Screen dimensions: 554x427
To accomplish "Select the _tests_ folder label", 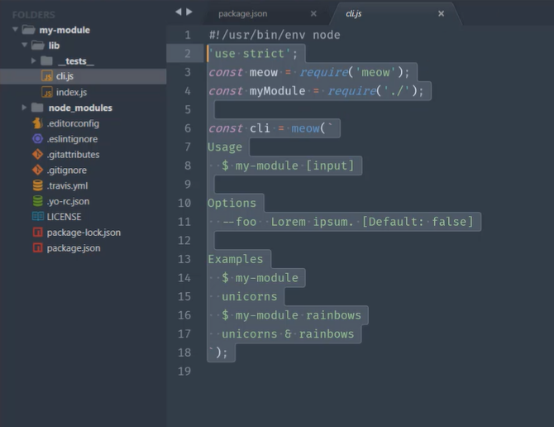I will [x=75, y=61].
